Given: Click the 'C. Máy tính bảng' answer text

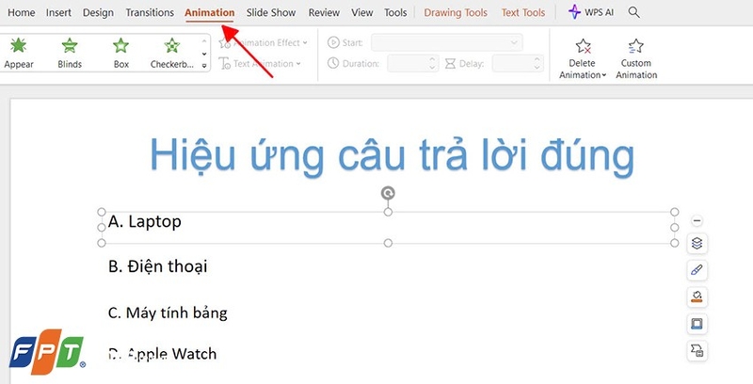Looking at the screenshot, I should tap(168, 313).
